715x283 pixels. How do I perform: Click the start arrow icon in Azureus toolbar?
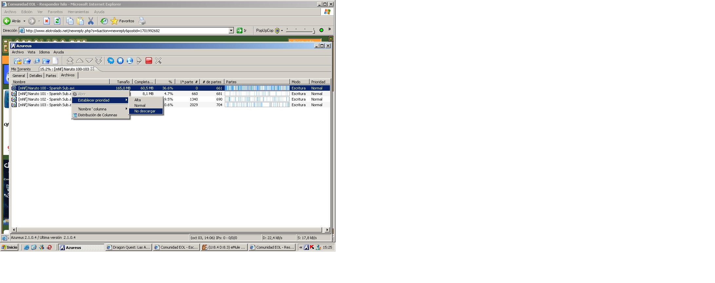[x=139, y=61]
